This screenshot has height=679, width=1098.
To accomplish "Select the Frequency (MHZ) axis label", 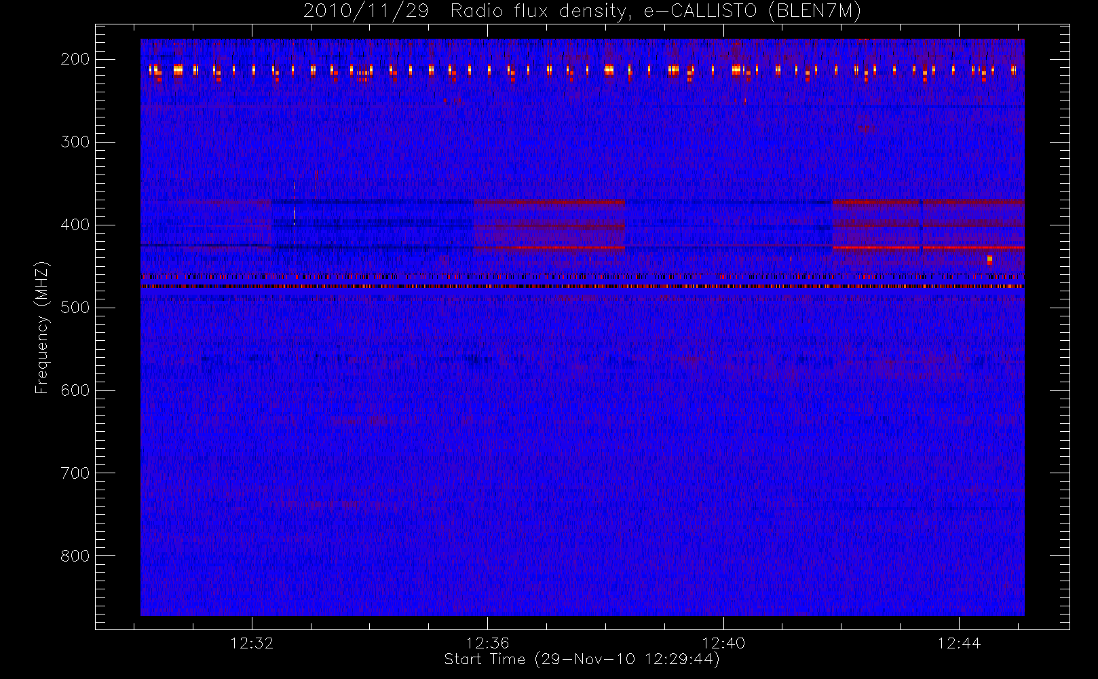I will [x=42, y=328].
